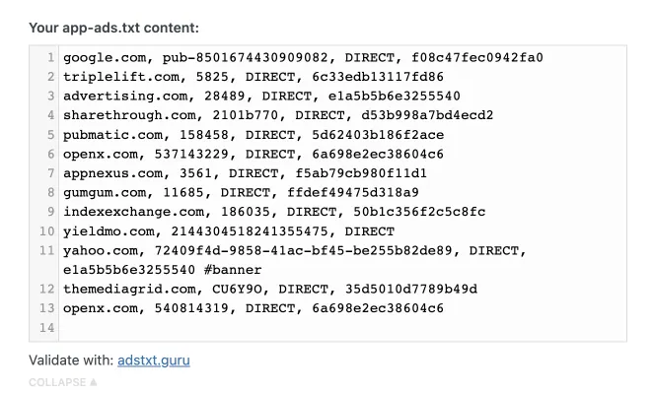Screen dimensions: 653x393
Task: Place cursor on empty line 14
Action: [342, 328]
